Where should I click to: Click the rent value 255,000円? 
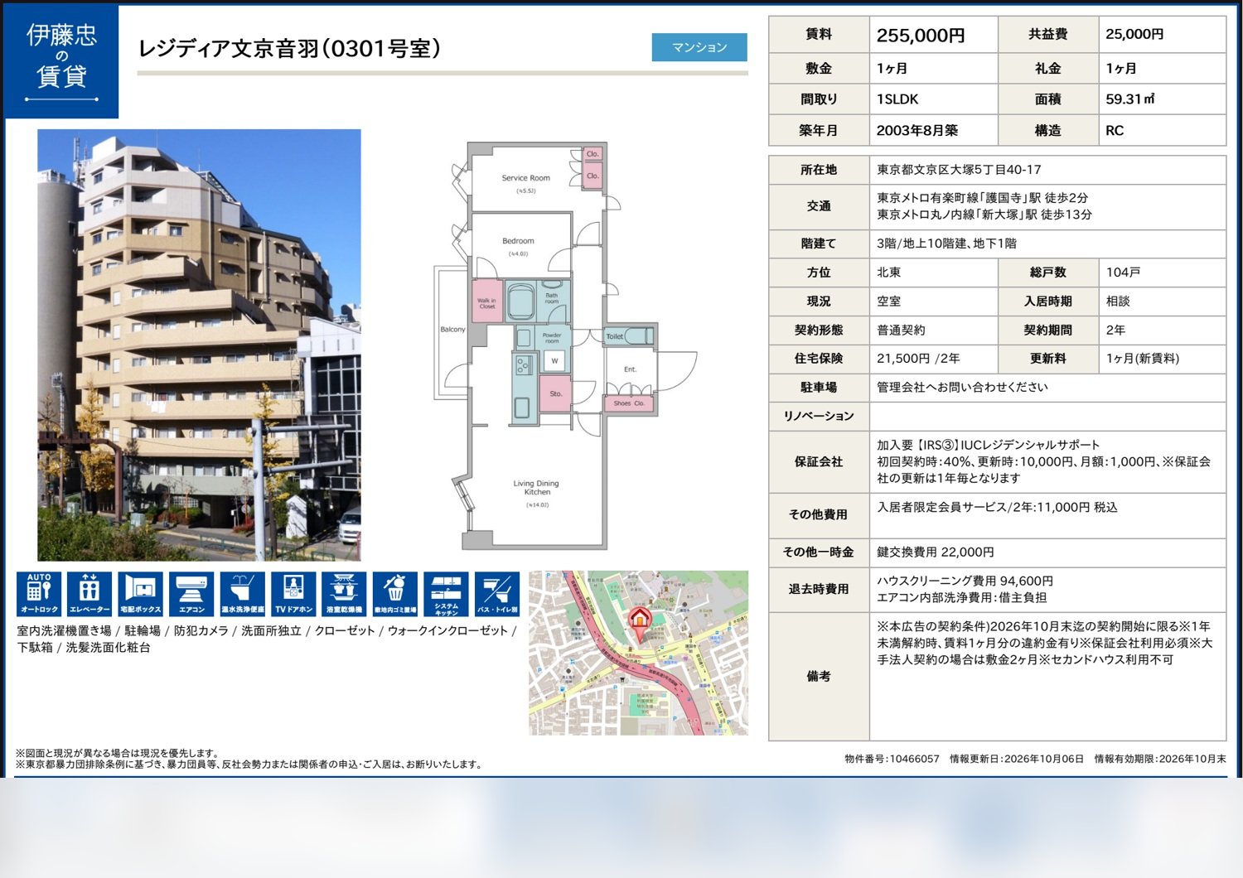(x=921, y=36)
